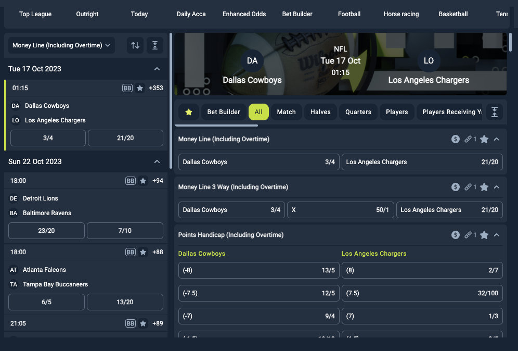This screenshot has width=518, height=351.
Task: Open the Outright menu item
Action: click(x=87, y=14)
